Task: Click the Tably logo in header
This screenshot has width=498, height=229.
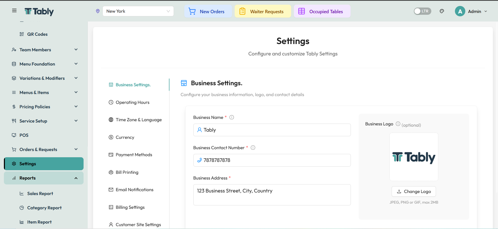Action: tap(39, 11)
